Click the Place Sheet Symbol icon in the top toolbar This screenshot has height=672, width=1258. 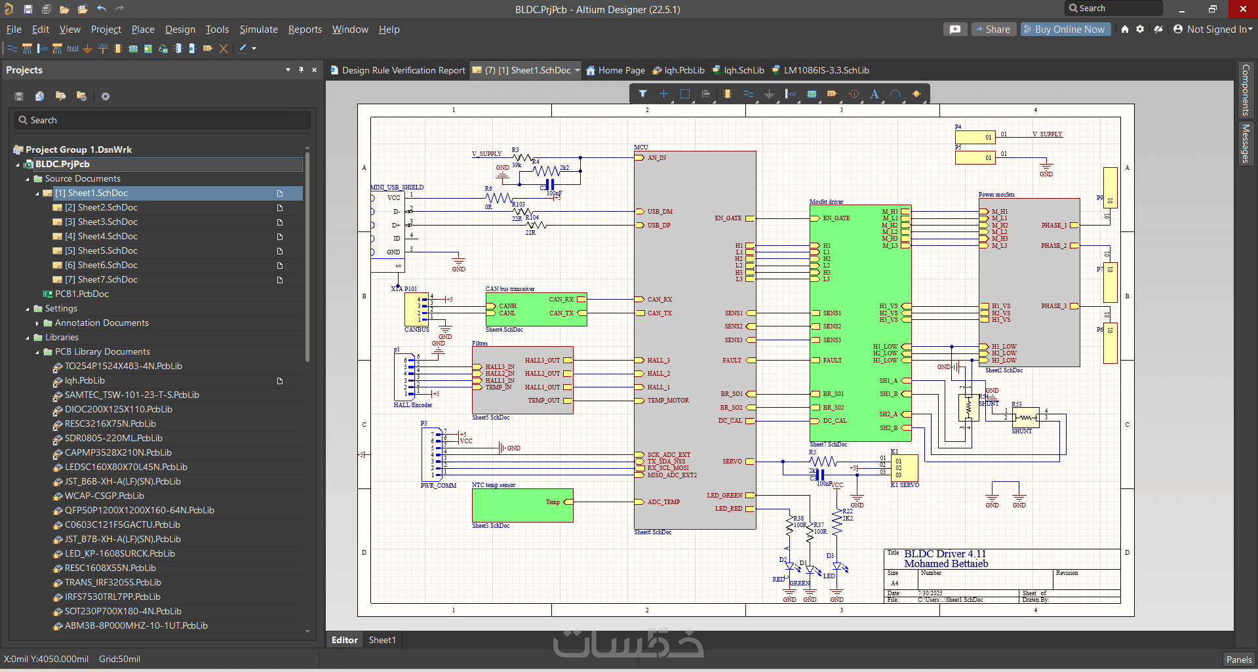[133, 49]
